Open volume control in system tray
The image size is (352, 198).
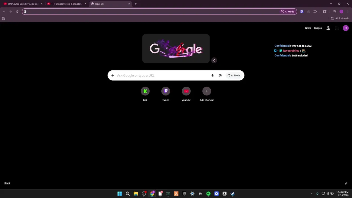[x=328, y=194]
